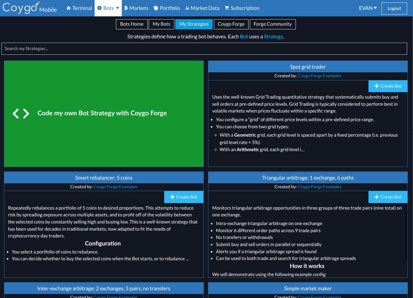
Task: Follow the Bot link in the description sentence
Action: point(244,36)
